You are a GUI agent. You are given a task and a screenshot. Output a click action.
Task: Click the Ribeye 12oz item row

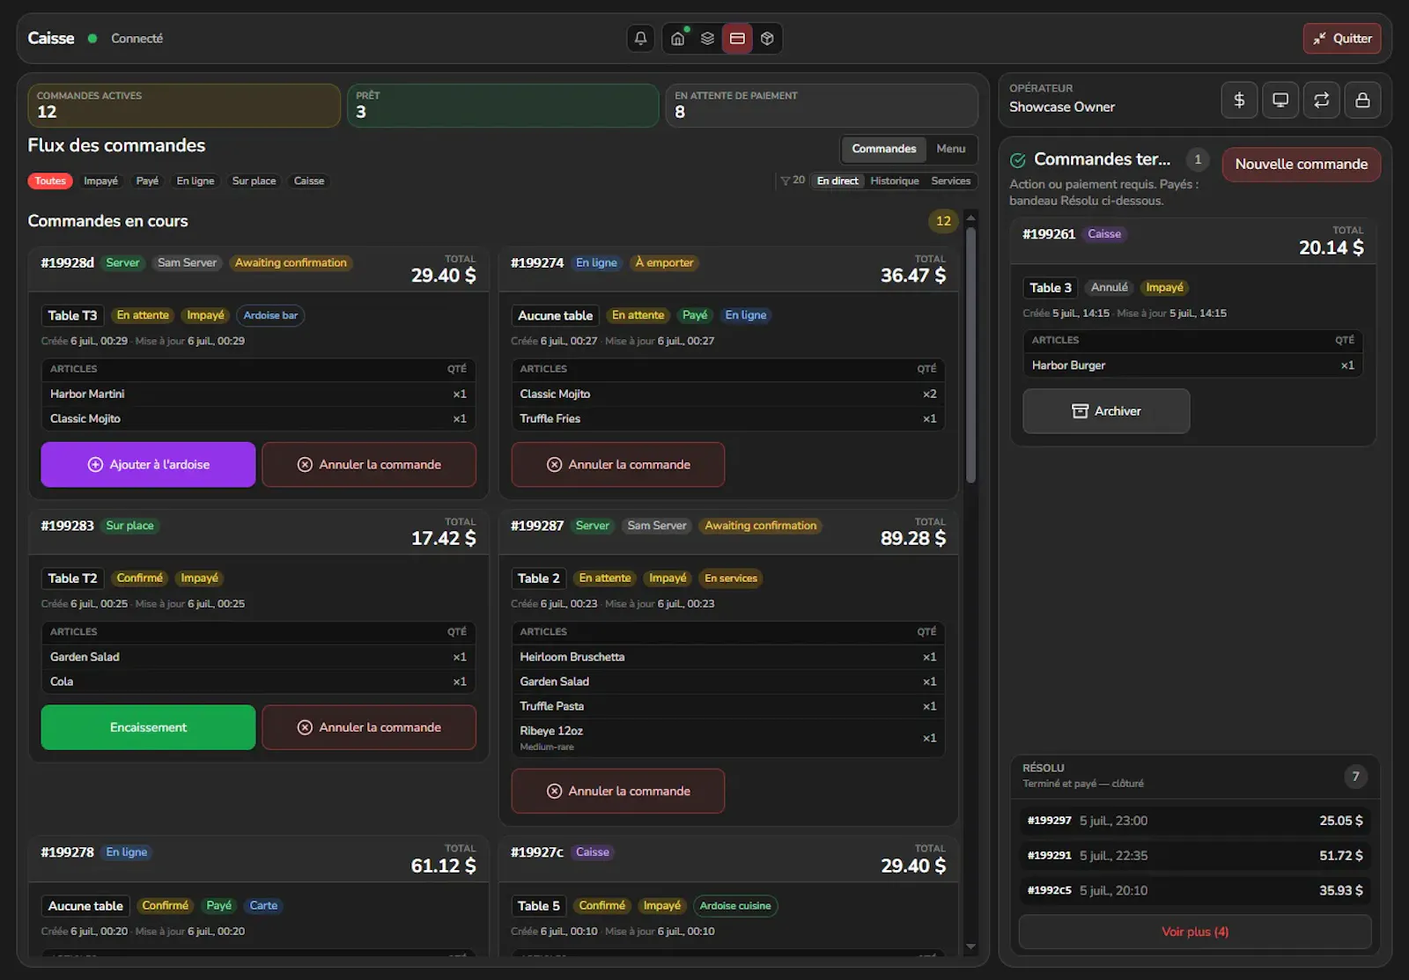coord(728,738)
